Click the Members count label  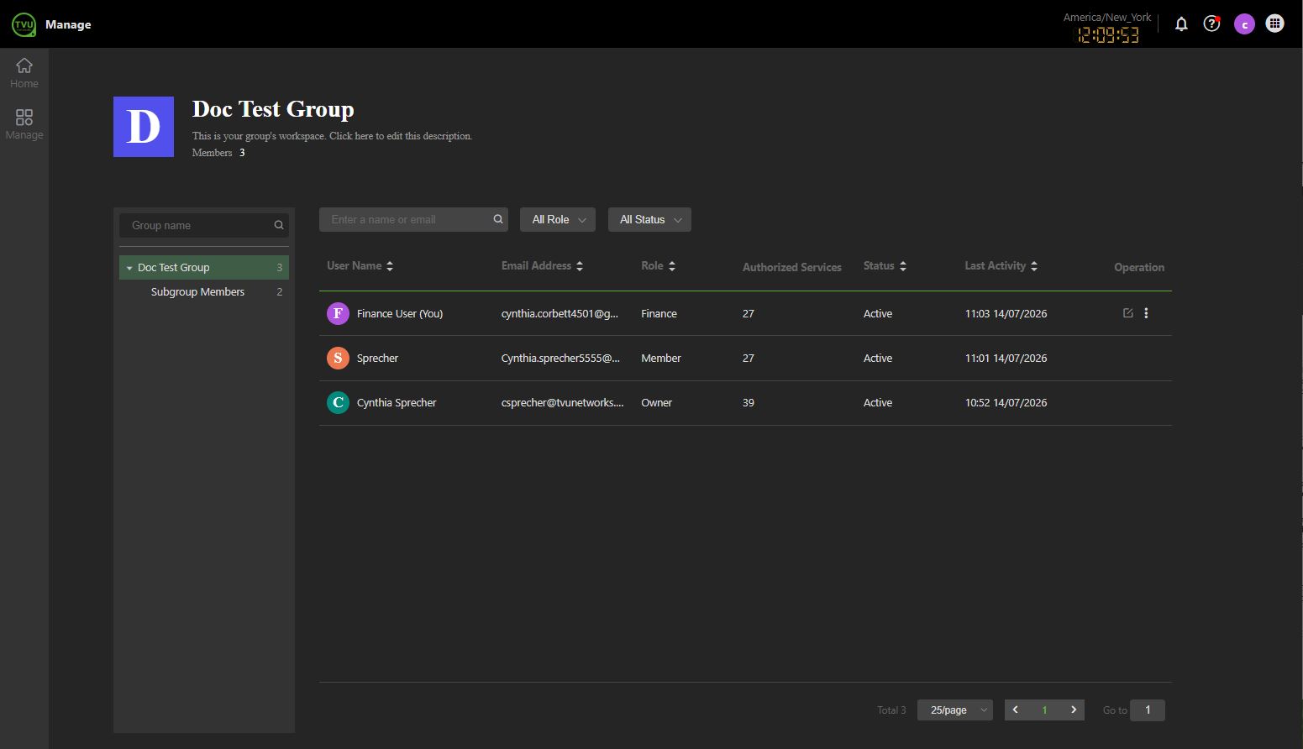[x=218, y=153]
